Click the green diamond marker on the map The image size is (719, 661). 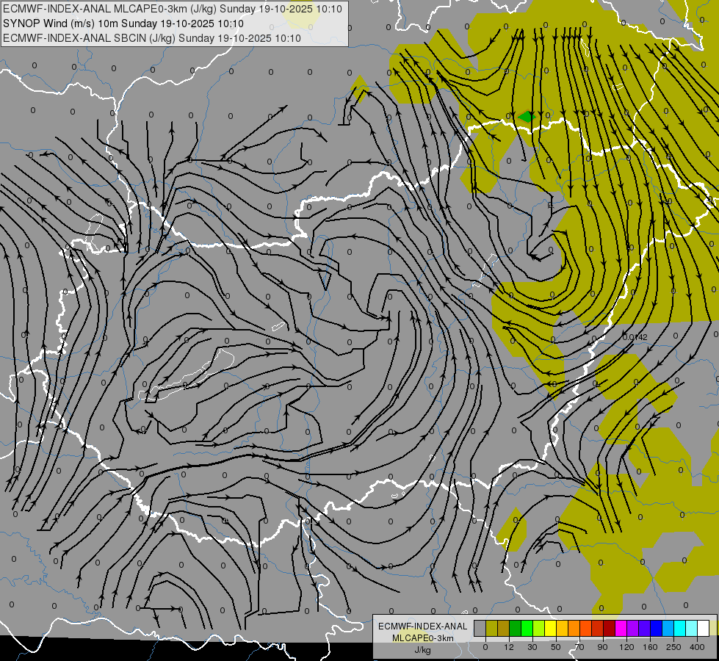[527, 117]
